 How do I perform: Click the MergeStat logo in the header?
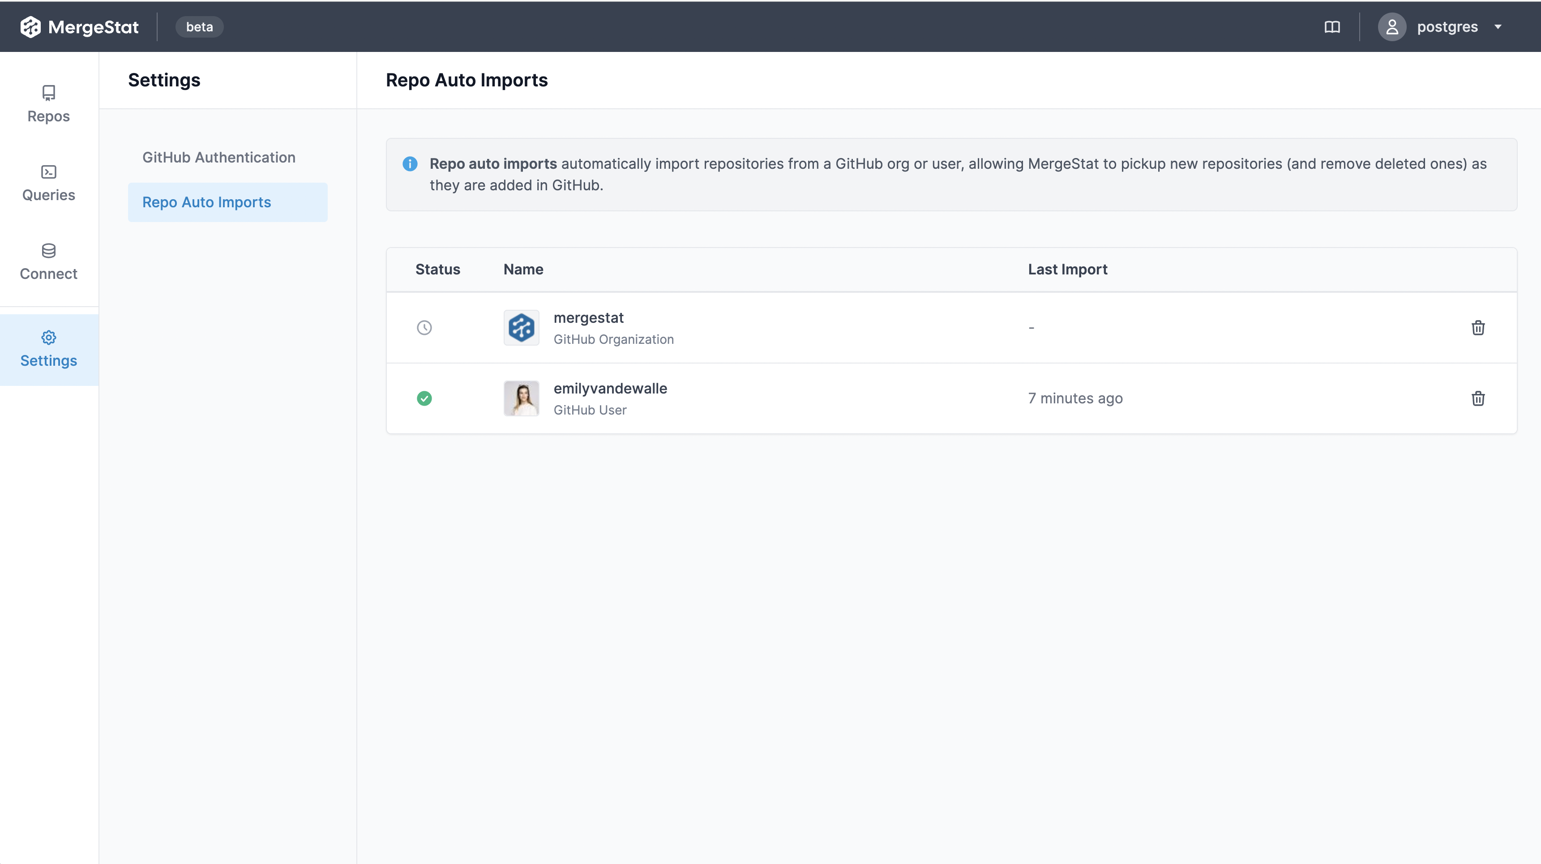click(80, 26)
